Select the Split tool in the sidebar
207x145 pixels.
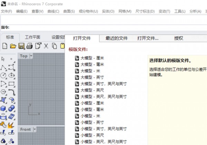[11, 133]
